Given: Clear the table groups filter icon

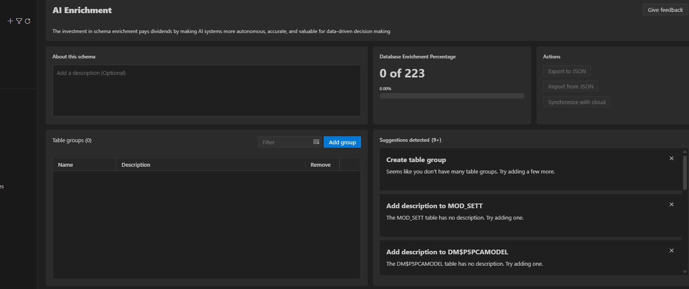Looking at the screenshot, I should 316,142.
